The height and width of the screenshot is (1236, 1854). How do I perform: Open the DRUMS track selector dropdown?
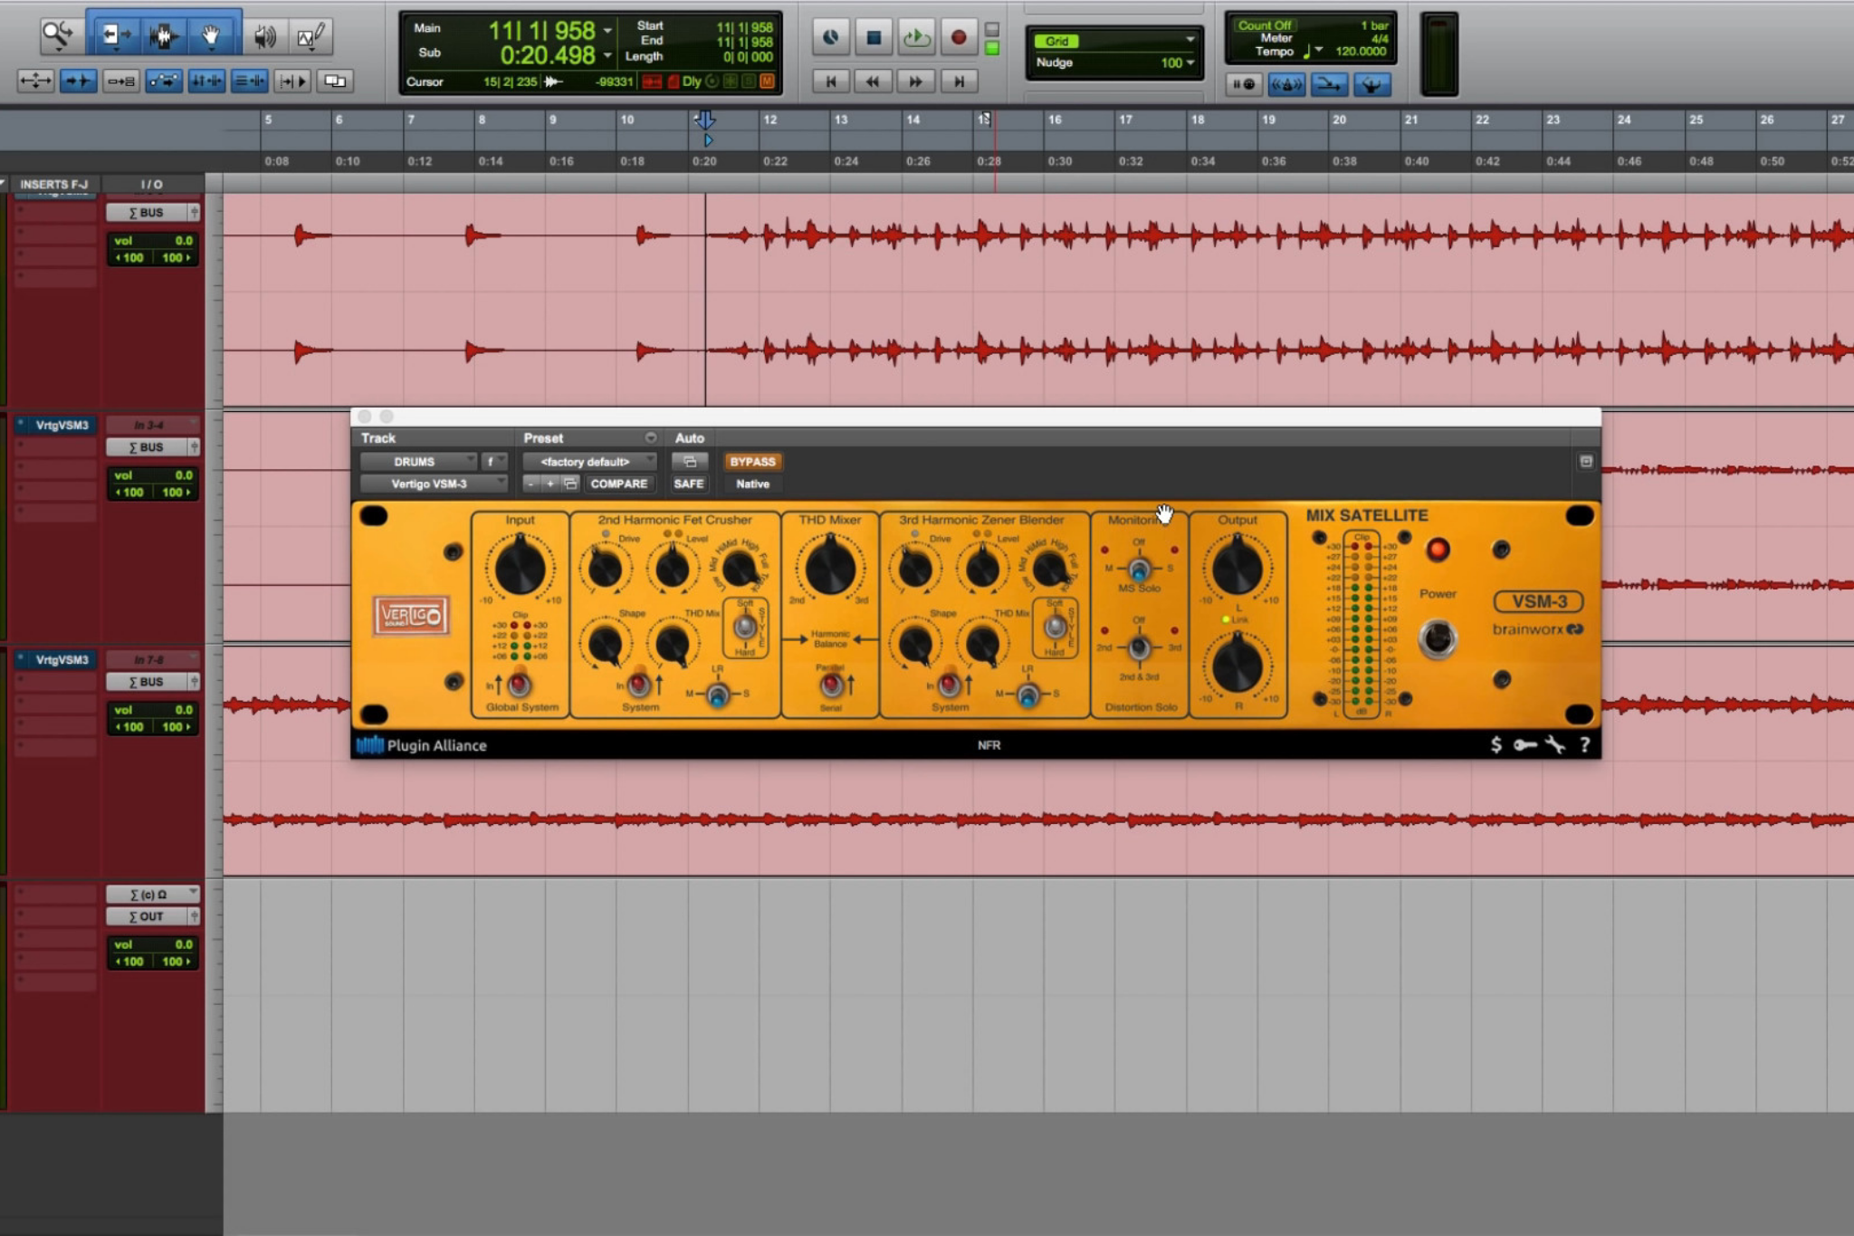tap(418, 462)
